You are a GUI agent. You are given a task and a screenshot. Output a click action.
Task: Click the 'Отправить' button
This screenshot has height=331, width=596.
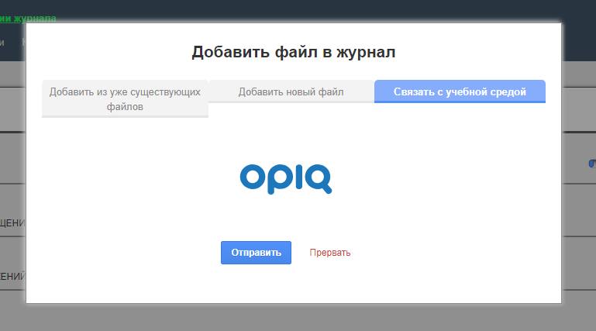pyautogui.click(x=257, y=253)
